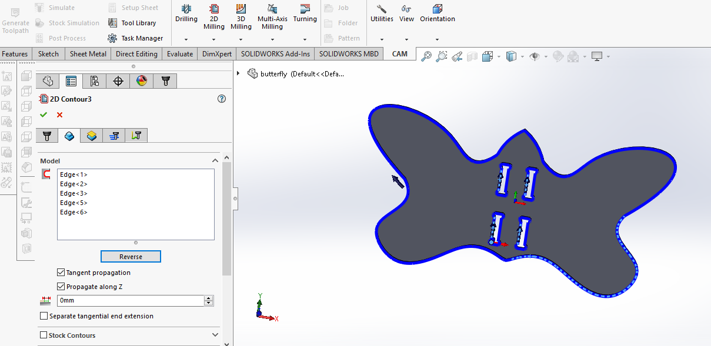
Task: Click the Reverse button
Action: click(131, 257)
